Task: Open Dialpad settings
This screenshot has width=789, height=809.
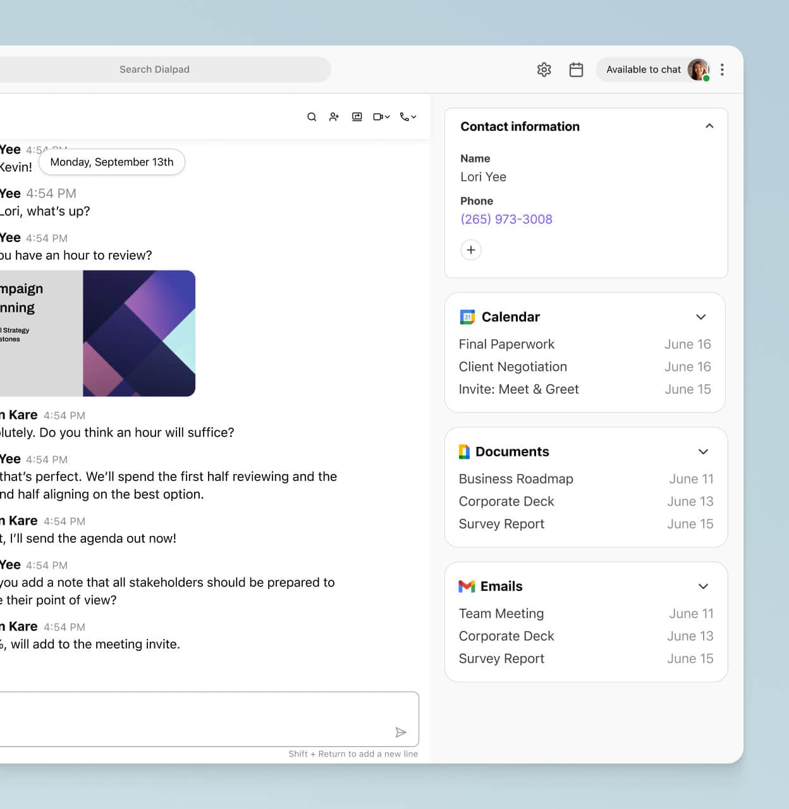Action: click(x=544, y=70)
